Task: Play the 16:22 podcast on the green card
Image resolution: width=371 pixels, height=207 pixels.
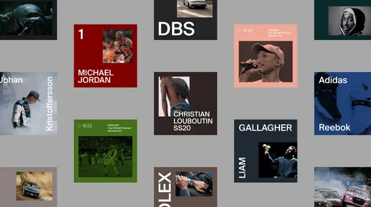Action: click(x=80, y=126)
